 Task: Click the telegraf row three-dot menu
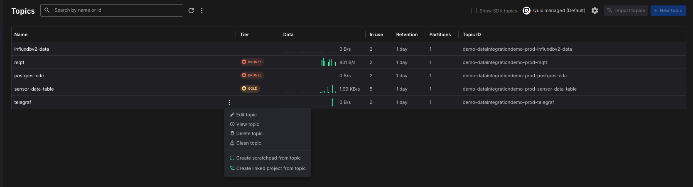point(229,102)
